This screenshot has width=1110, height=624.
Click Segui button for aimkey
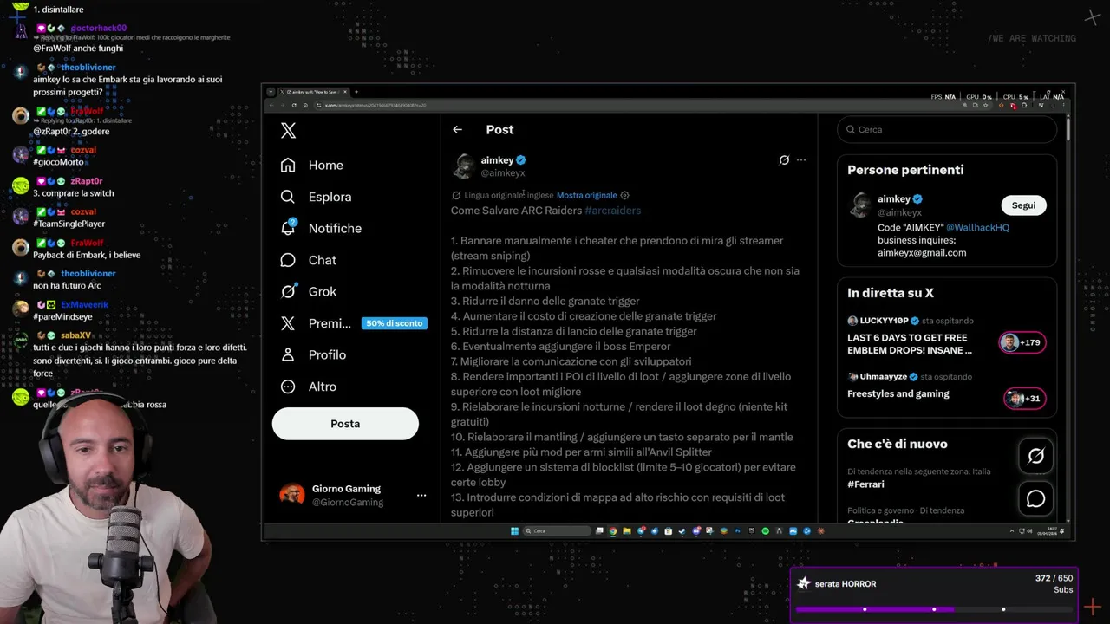tap(1023, 205)
